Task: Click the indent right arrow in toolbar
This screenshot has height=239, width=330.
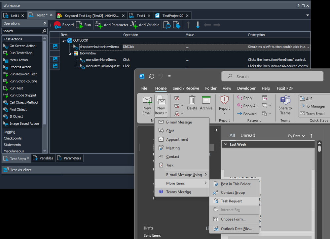Action: click(217, 25)
